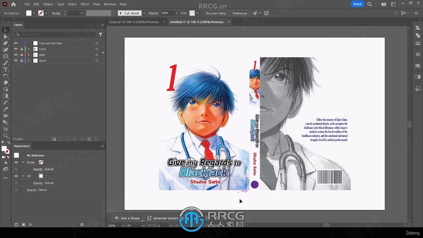Toggle Stroke attribute visibility eye

pos(16,162)
